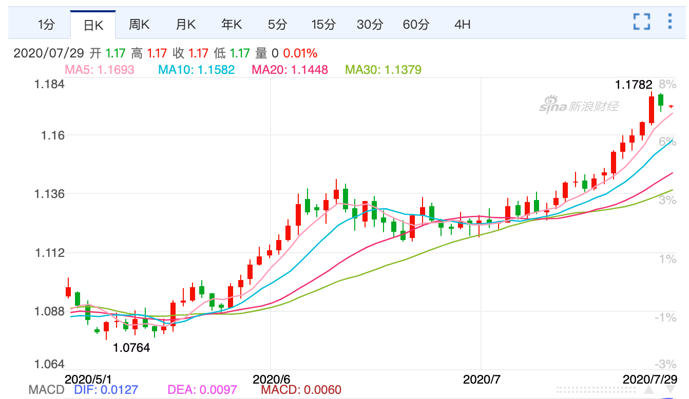Select the 60分 timeframe

(x=415, y=24)
